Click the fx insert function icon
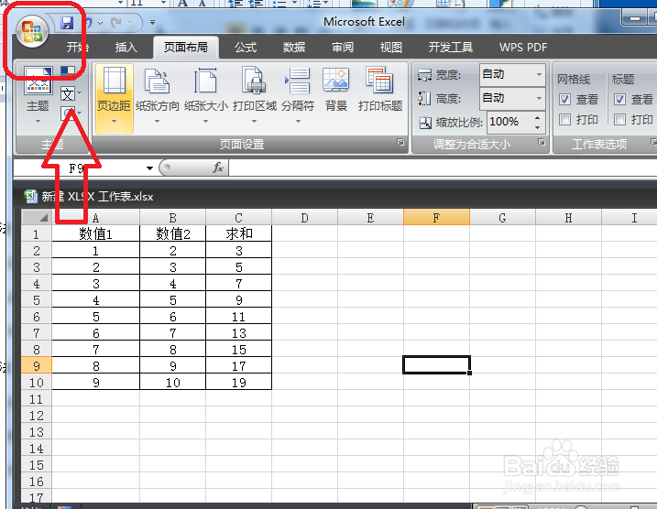 click(x=218, y=168)
